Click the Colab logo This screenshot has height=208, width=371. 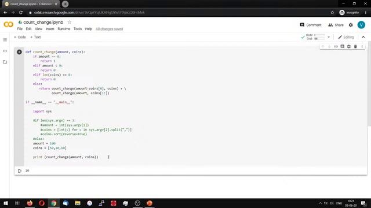[9, 24]
